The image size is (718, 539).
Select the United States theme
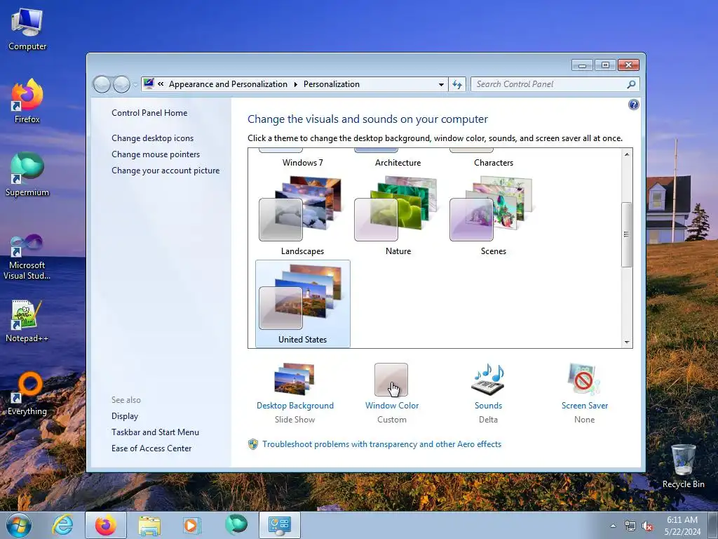click(x=302, y=303)
